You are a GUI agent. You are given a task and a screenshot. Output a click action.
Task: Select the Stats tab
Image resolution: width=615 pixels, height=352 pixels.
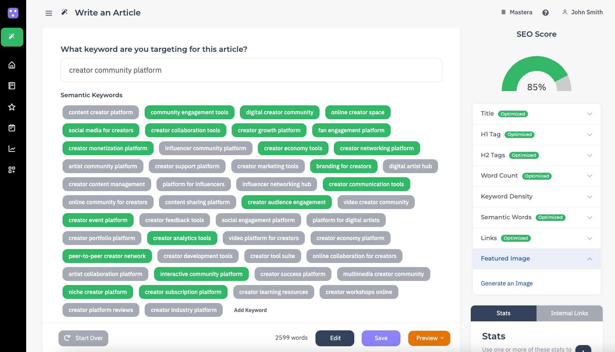[503, 313]
